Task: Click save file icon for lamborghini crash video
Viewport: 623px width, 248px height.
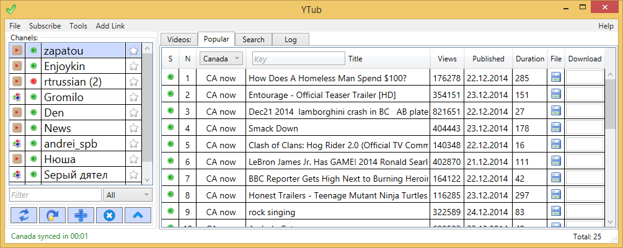Action: point(556,110)
